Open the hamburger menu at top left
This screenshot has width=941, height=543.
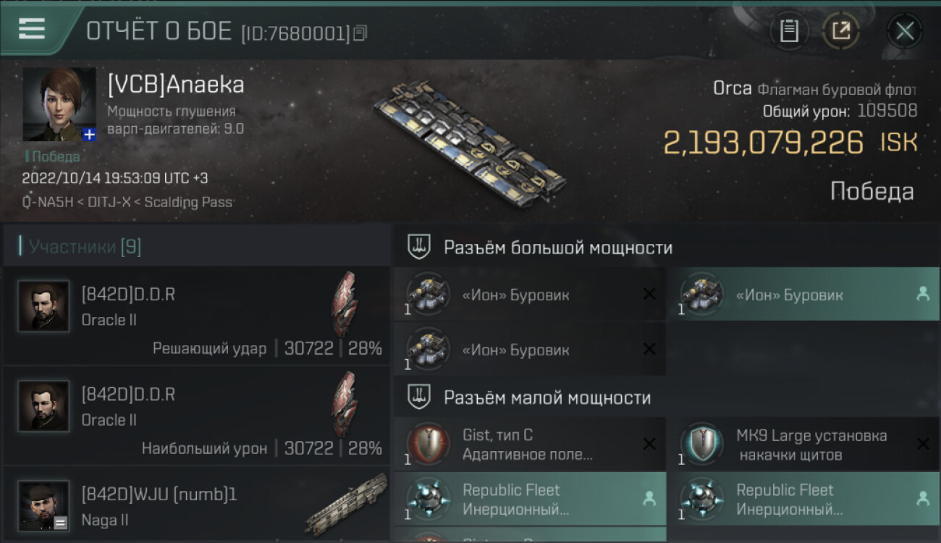[32, 29]
